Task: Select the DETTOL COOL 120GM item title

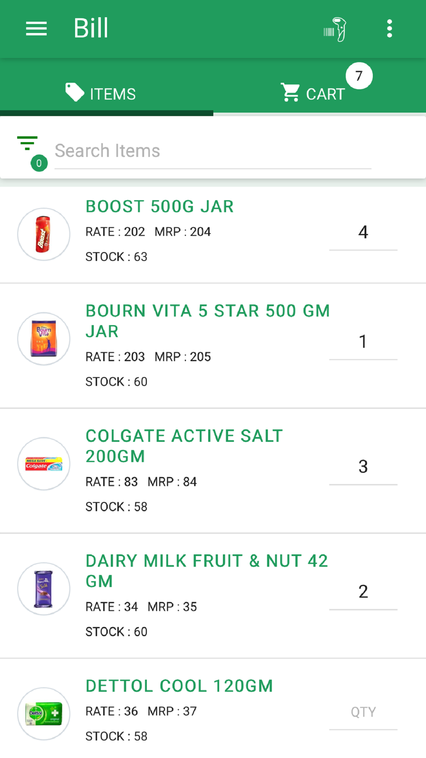Action: coord(179,686)
